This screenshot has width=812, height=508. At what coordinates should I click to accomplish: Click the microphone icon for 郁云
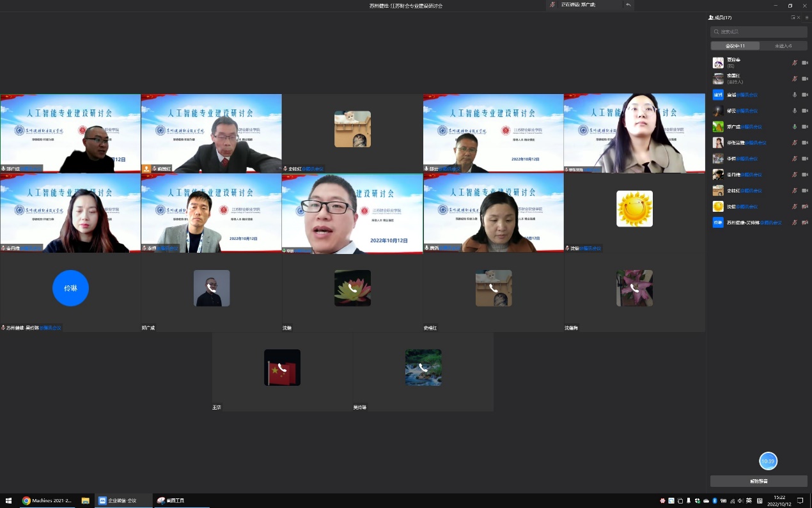click(x=795, y=111)
